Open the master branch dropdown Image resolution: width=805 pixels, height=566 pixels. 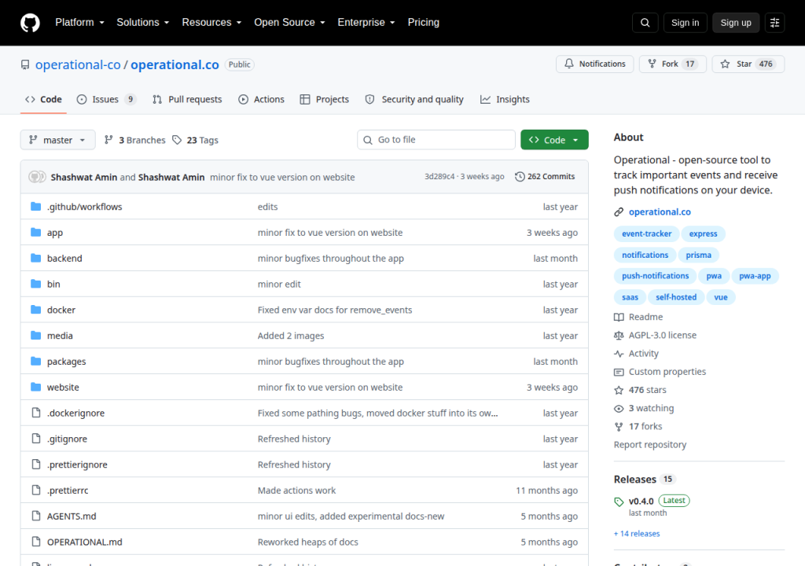coord(57,140)
